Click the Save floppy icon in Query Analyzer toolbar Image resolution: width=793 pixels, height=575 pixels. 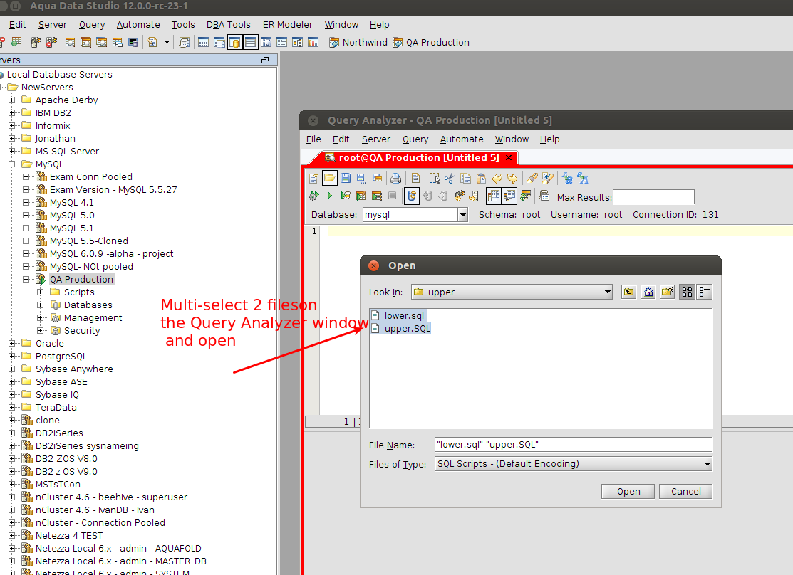(x=346, y=178)
